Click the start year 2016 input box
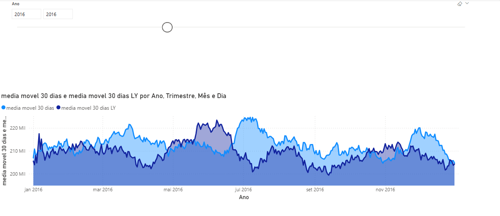500x216 pixels. pos(26,14)
